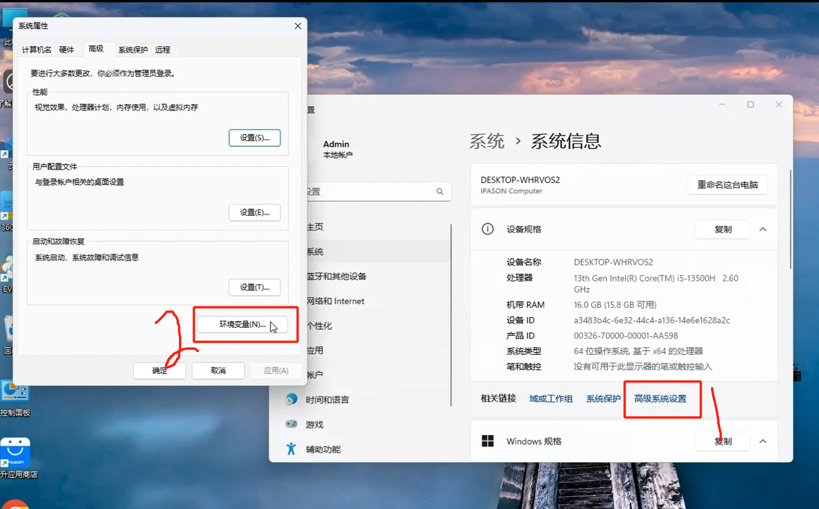Open the 控制面板 desktop icon

[15, 398]
